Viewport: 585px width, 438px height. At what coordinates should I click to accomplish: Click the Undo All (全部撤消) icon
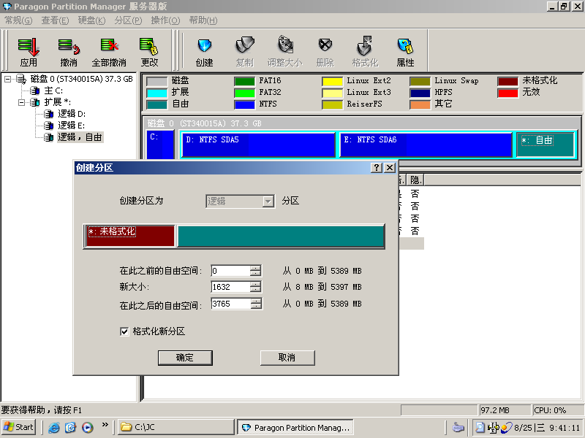(109, 46)
